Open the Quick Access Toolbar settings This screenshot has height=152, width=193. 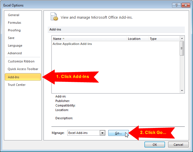[x=23, y=69]
